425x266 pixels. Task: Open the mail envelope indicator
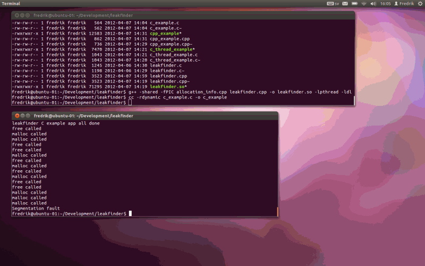(x=345, y=4)
